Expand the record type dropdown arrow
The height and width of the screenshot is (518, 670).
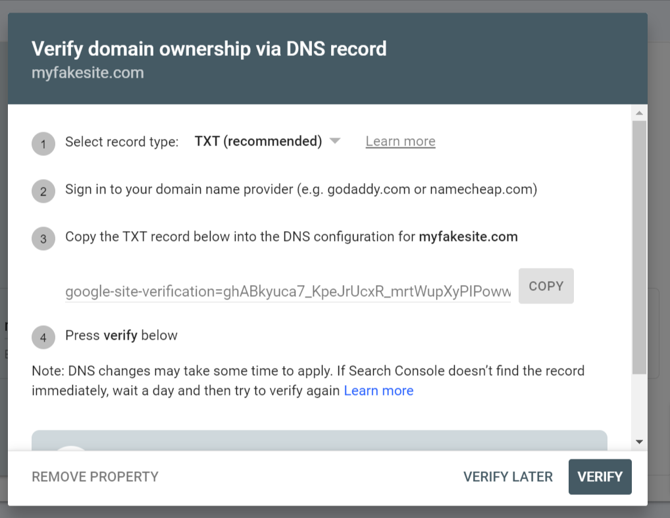click(334, 142)
